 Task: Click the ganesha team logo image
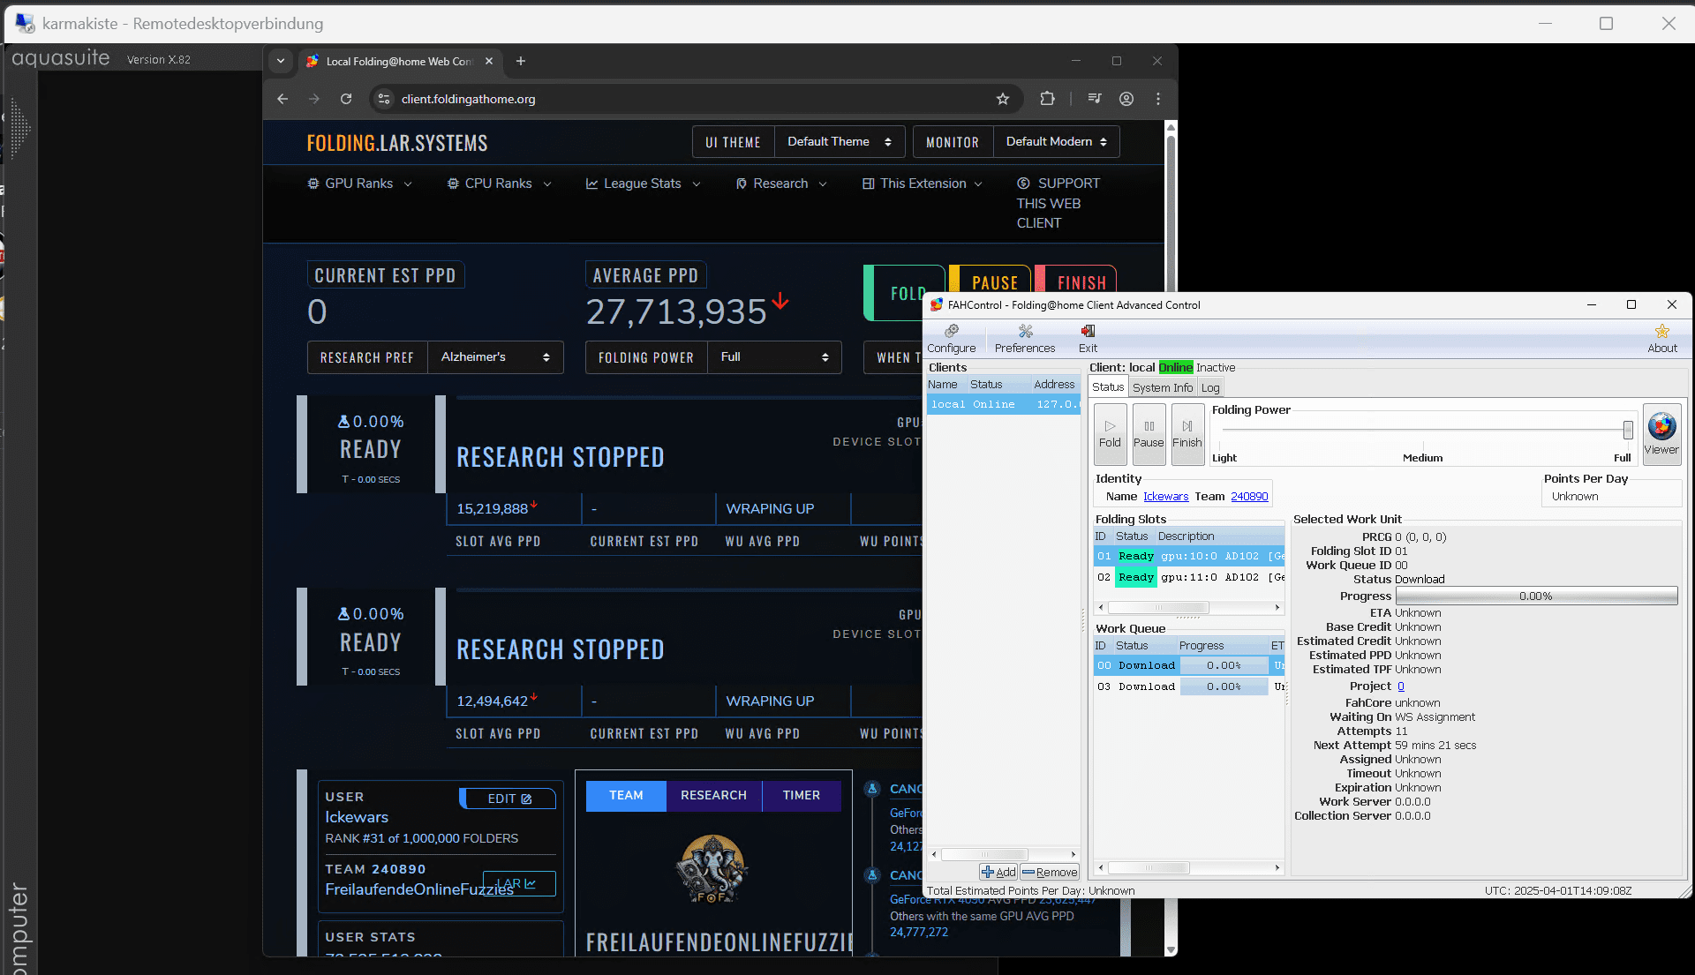pos(712,869)
